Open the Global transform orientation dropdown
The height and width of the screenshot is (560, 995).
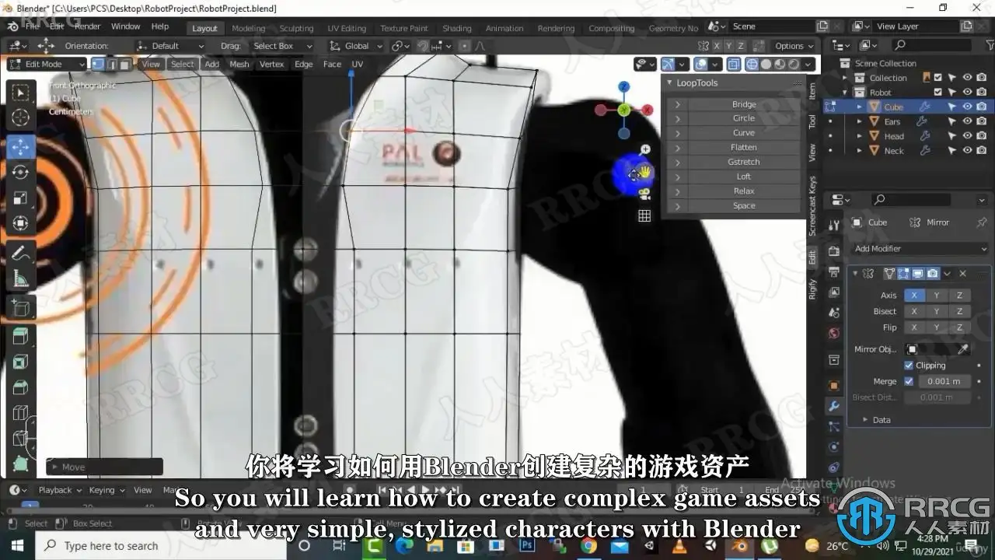coord(356,46)
